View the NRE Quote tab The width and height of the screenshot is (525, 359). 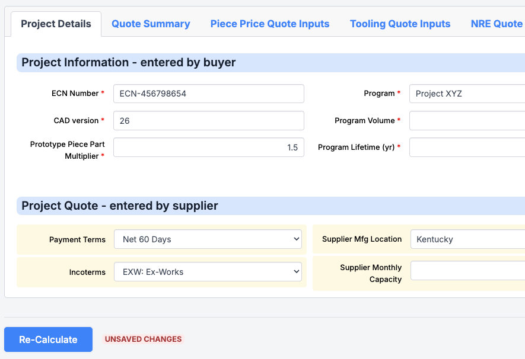[x=496, y=24]
